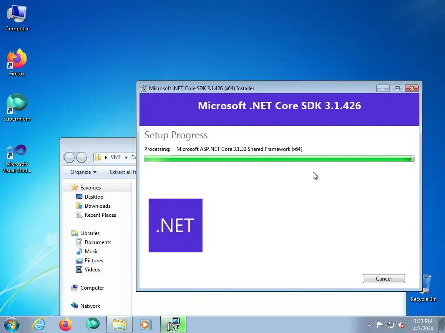Go back in the Explorer window

pos(69,157)
